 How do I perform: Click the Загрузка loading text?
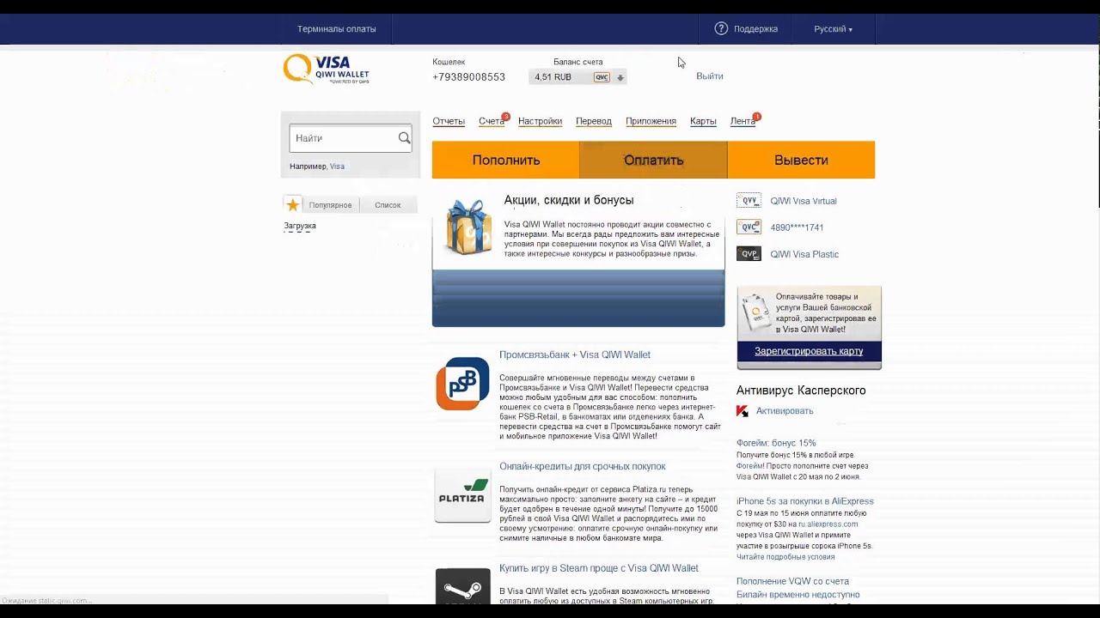(x=300, y=226)
